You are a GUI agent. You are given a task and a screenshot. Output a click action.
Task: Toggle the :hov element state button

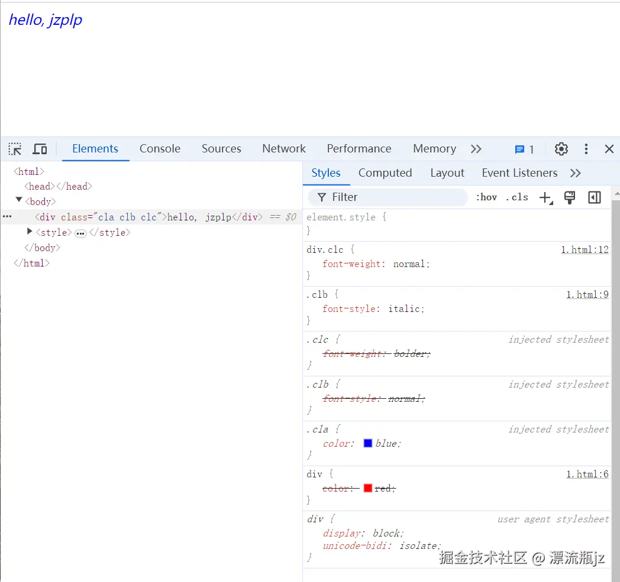click(x=486, y=197)
